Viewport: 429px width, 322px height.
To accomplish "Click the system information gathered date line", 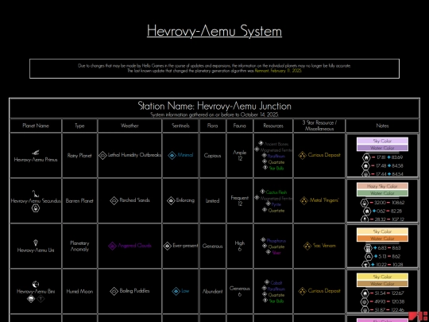I will click(214, 114).
